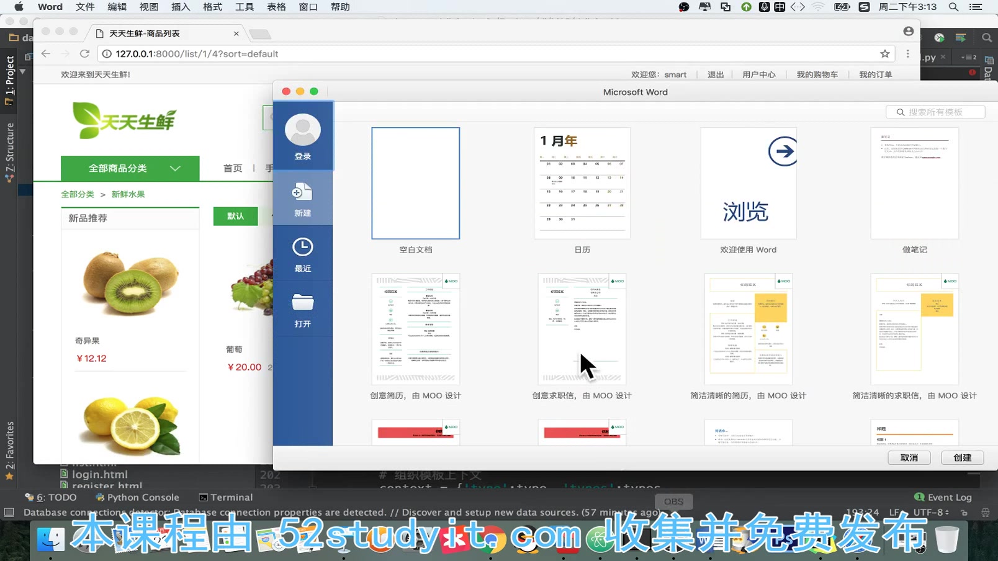
Task: Toggle the Favorites tool window tab
Action: [9, 451]
